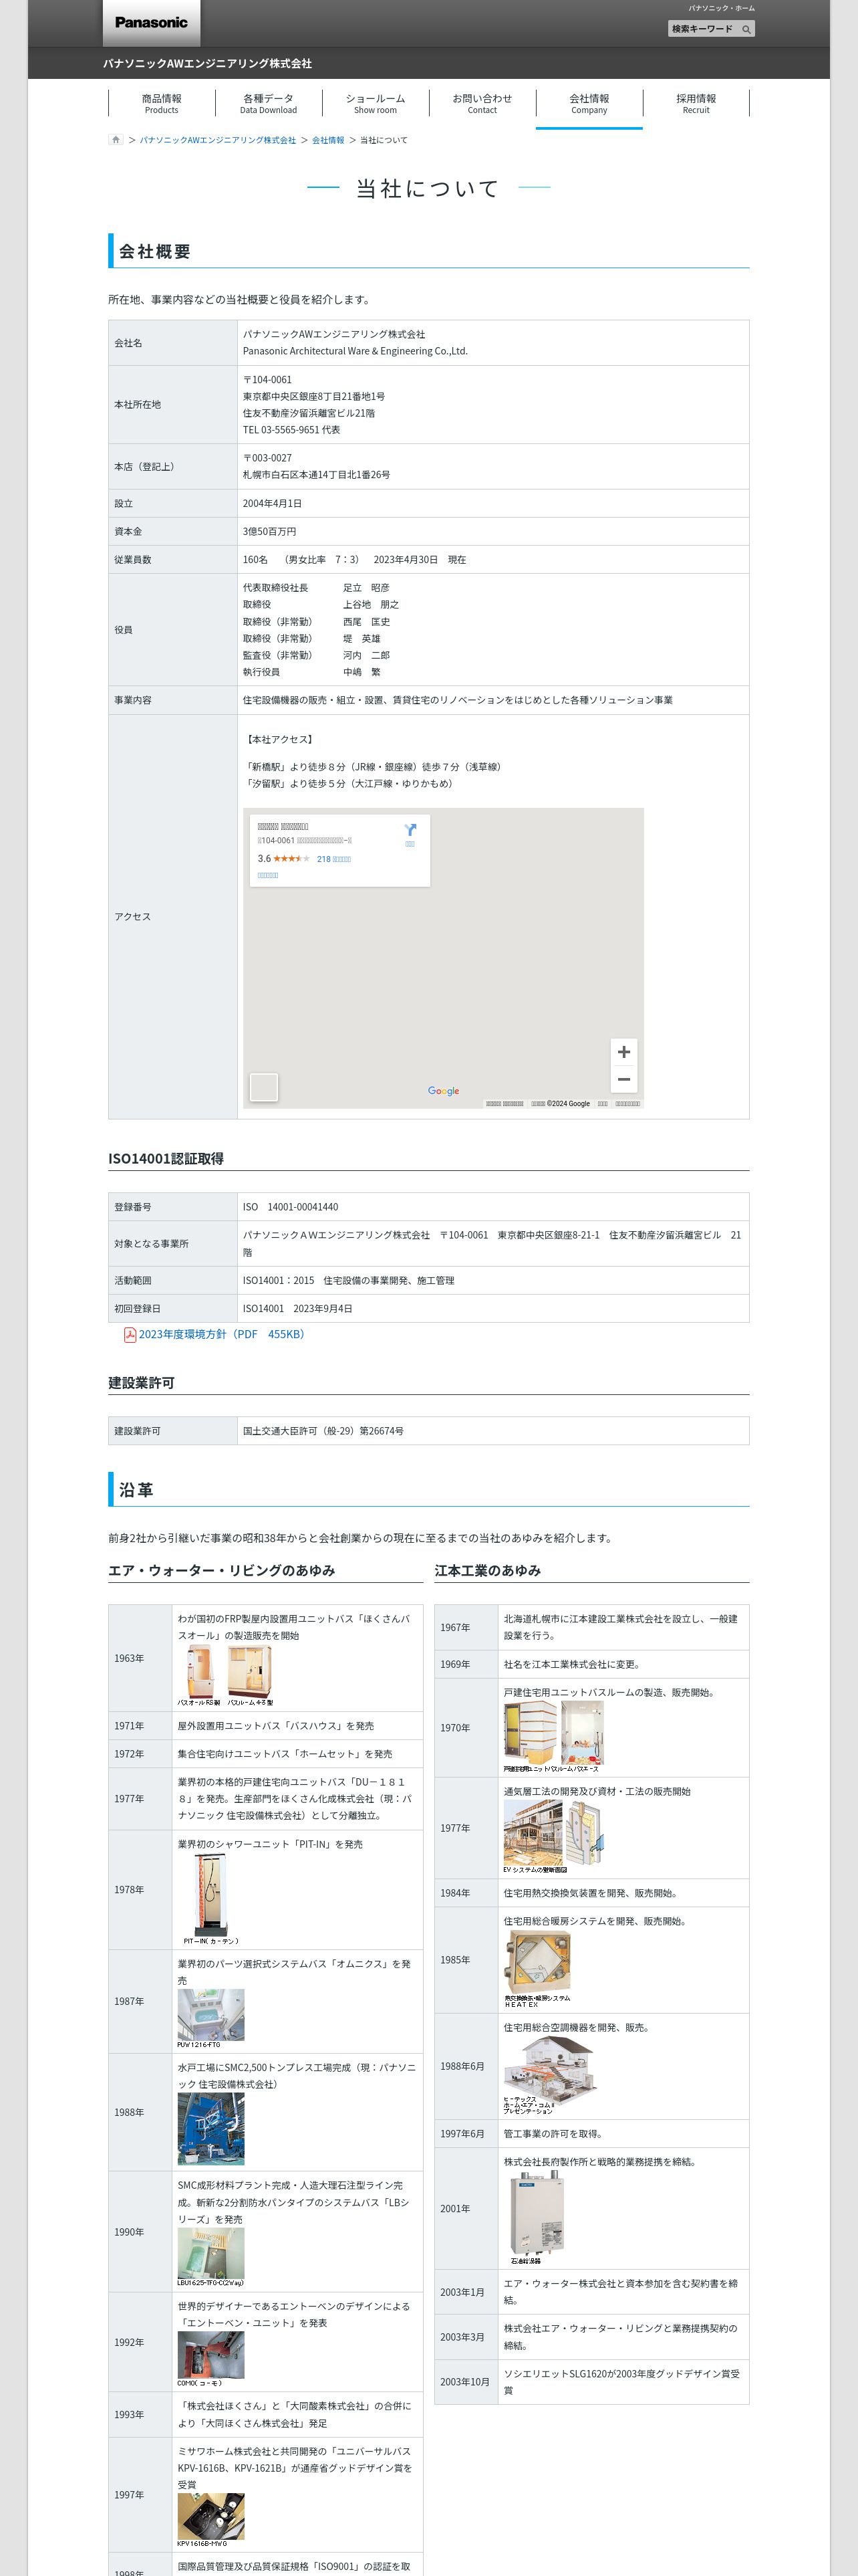Click the Google logo on map
This screenshot has width=858, height=2576.
[444, 1091]
